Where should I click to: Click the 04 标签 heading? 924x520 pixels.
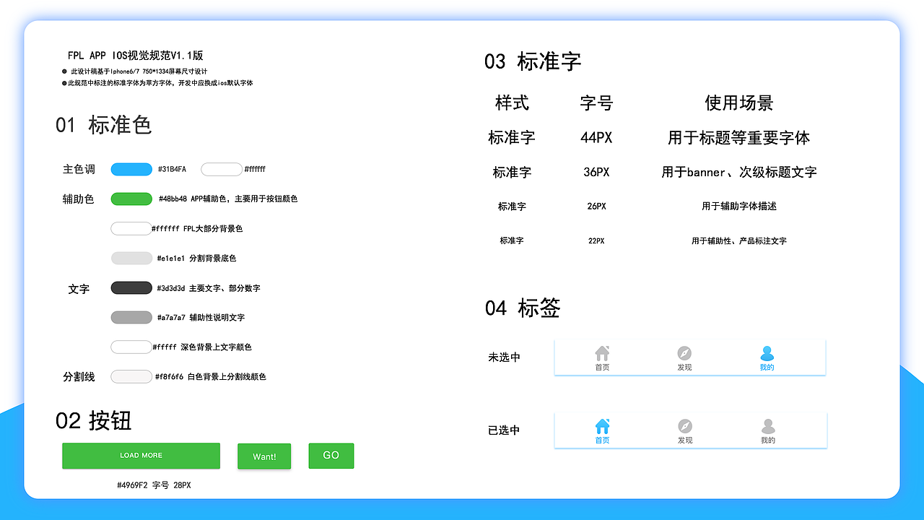(x=523, y=308)
